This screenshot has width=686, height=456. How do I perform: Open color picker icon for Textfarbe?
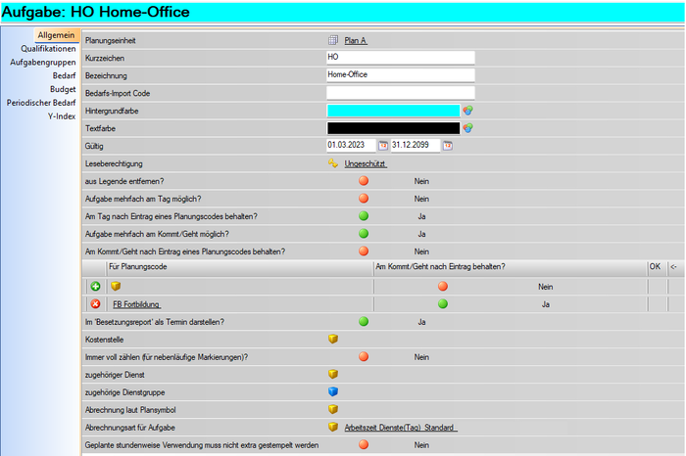(x=468, y=128)
